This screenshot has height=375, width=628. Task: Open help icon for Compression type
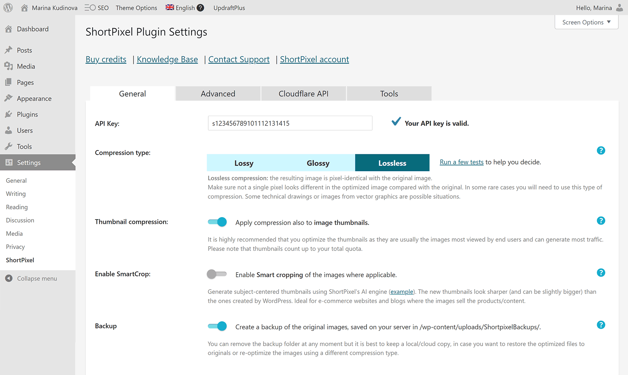point(601,150)
